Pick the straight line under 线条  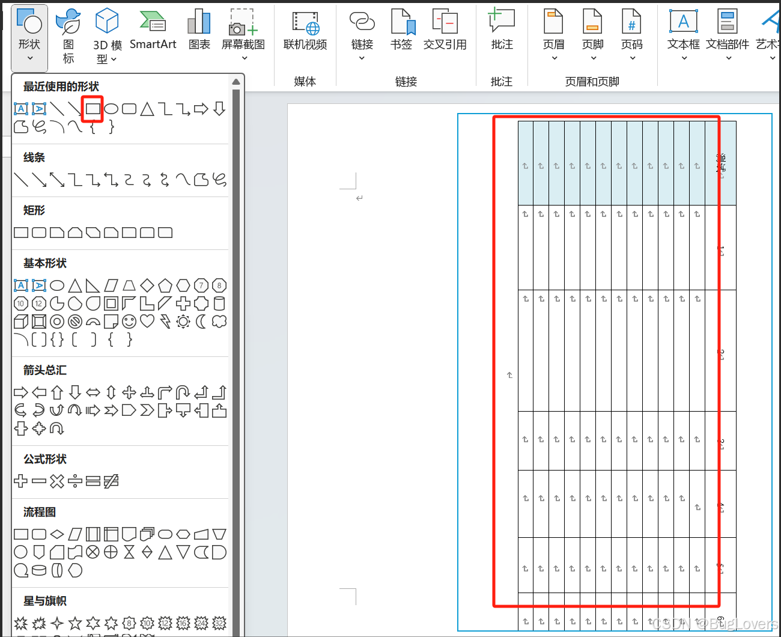[x=21, y=179]
